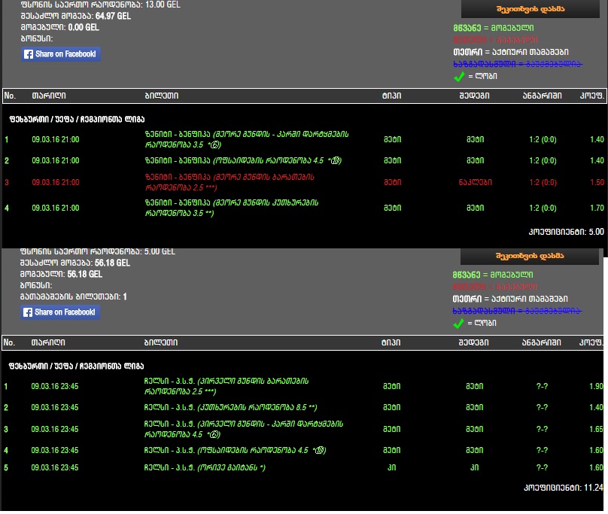Click მოგებული: 56.18 GEL line

(x=61, y=274)
